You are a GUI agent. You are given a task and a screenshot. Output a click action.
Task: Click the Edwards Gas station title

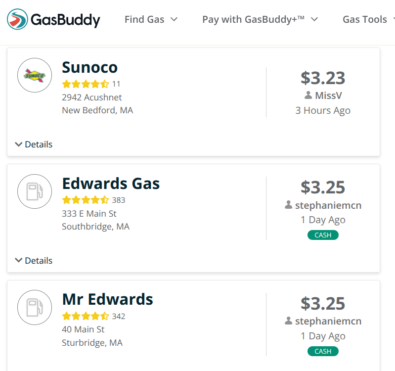coord(111,184)
